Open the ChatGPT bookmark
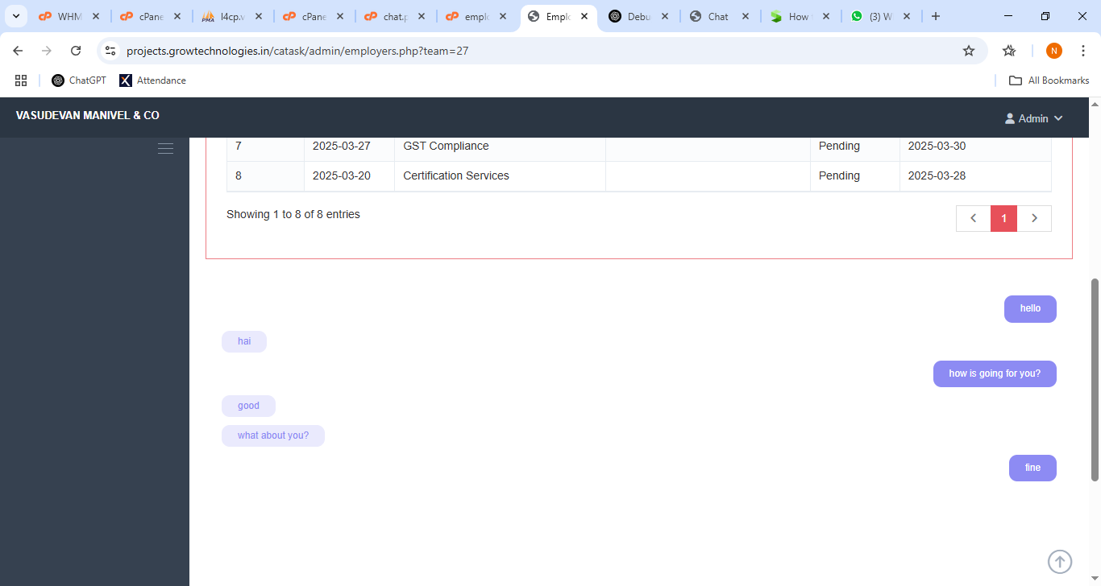This screenshot has height=586, width=1101. tap(79, 80)
